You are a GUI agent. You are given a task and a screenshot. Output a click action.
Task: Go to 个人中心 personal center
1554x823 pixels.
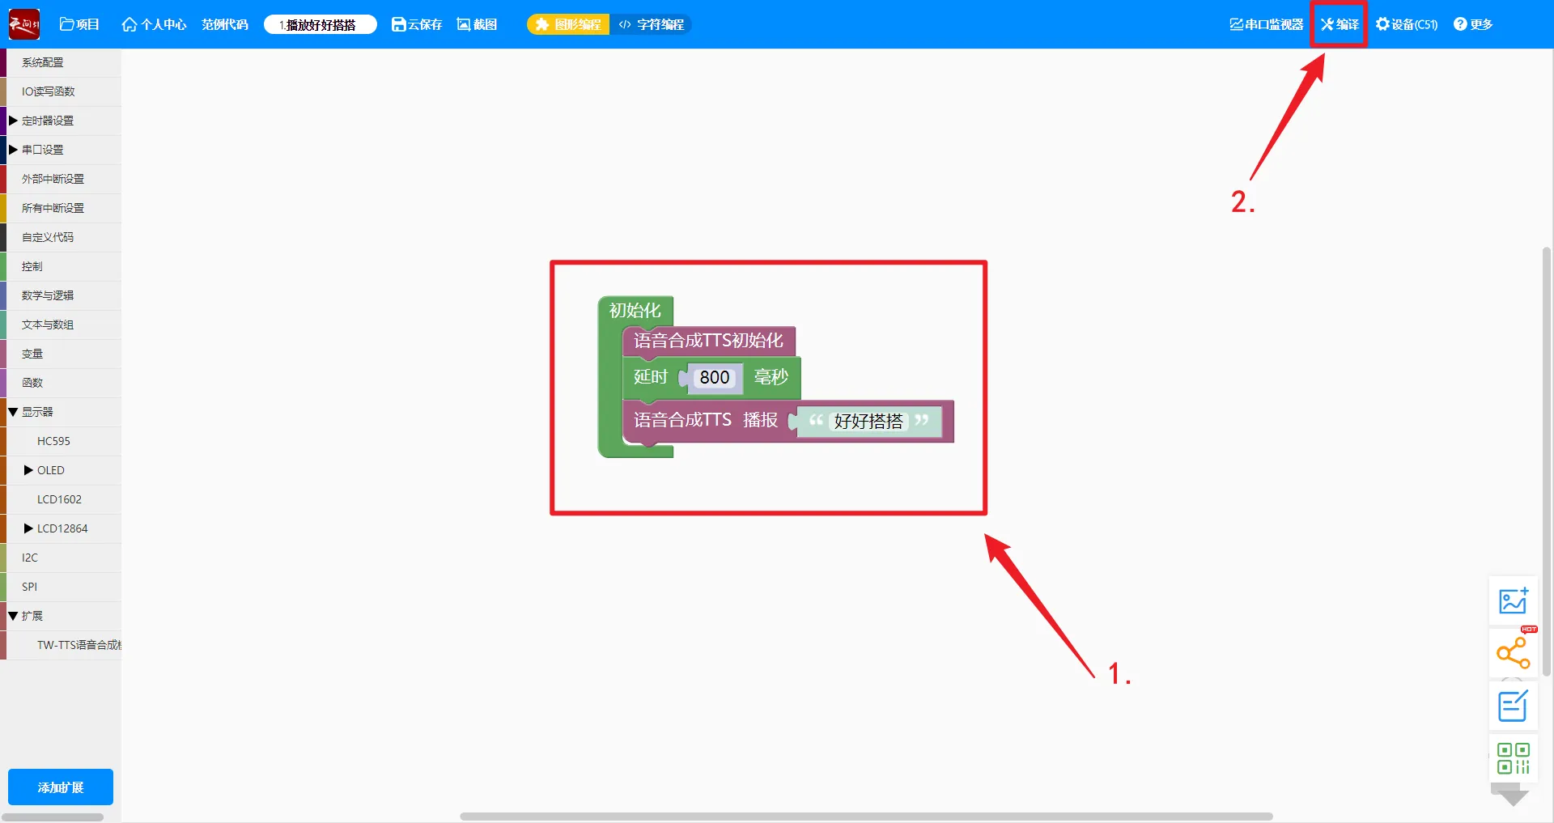[154, 24]
